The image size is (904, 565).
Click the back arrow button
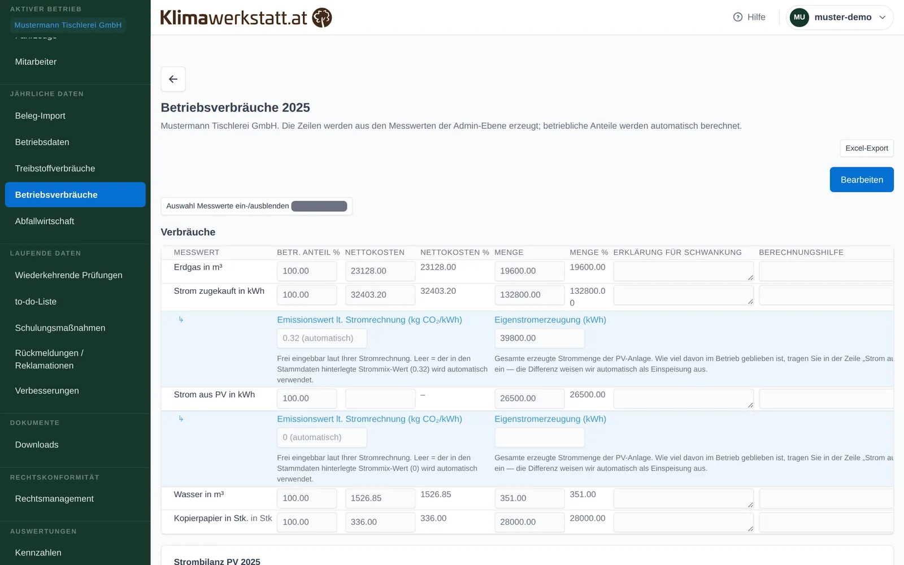173,79
